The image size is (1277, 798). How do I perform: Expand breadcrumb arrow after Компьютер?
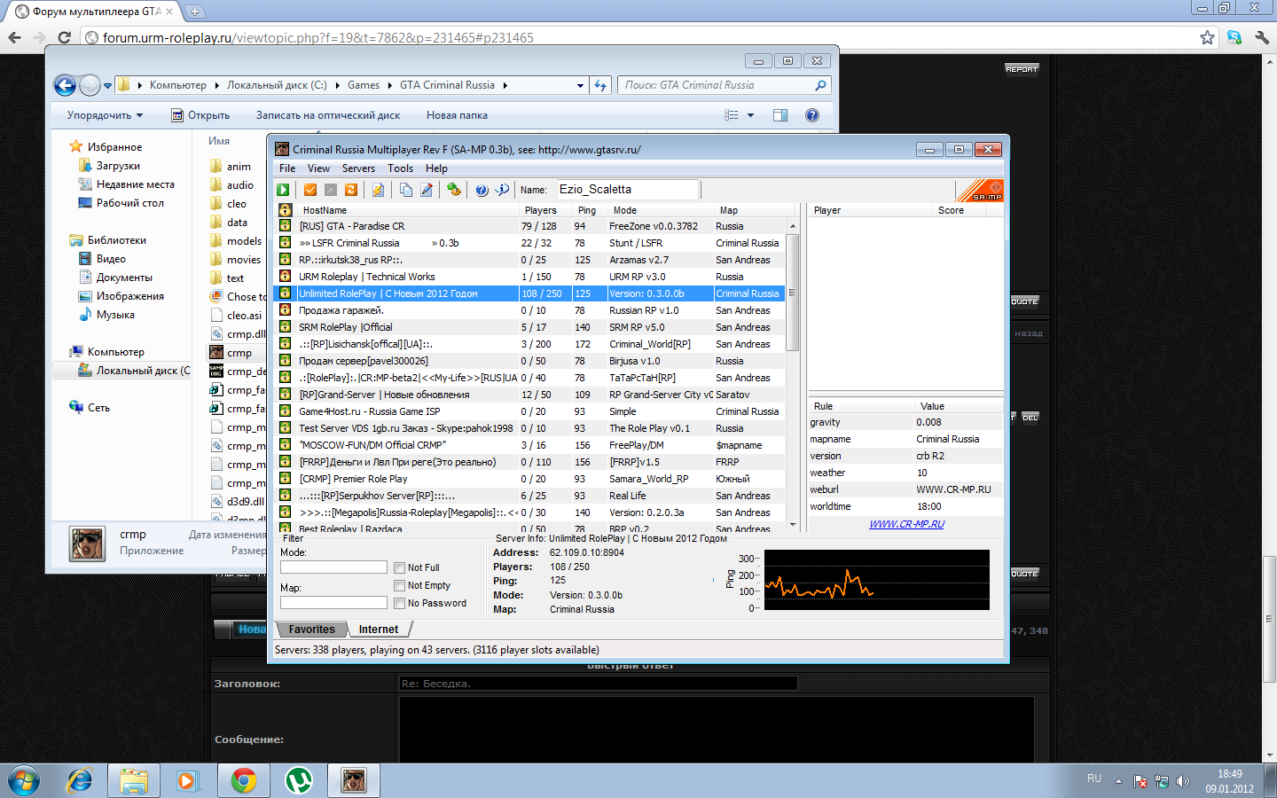[x=216, y=85]
